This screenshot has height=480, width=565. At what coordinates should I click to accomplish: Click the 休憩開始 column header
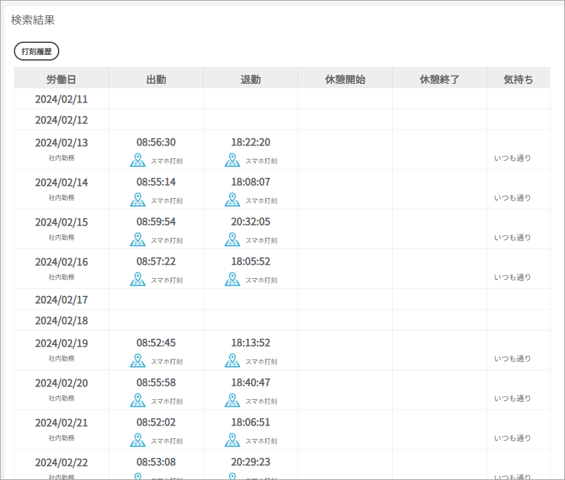click(x=345, y=79)
